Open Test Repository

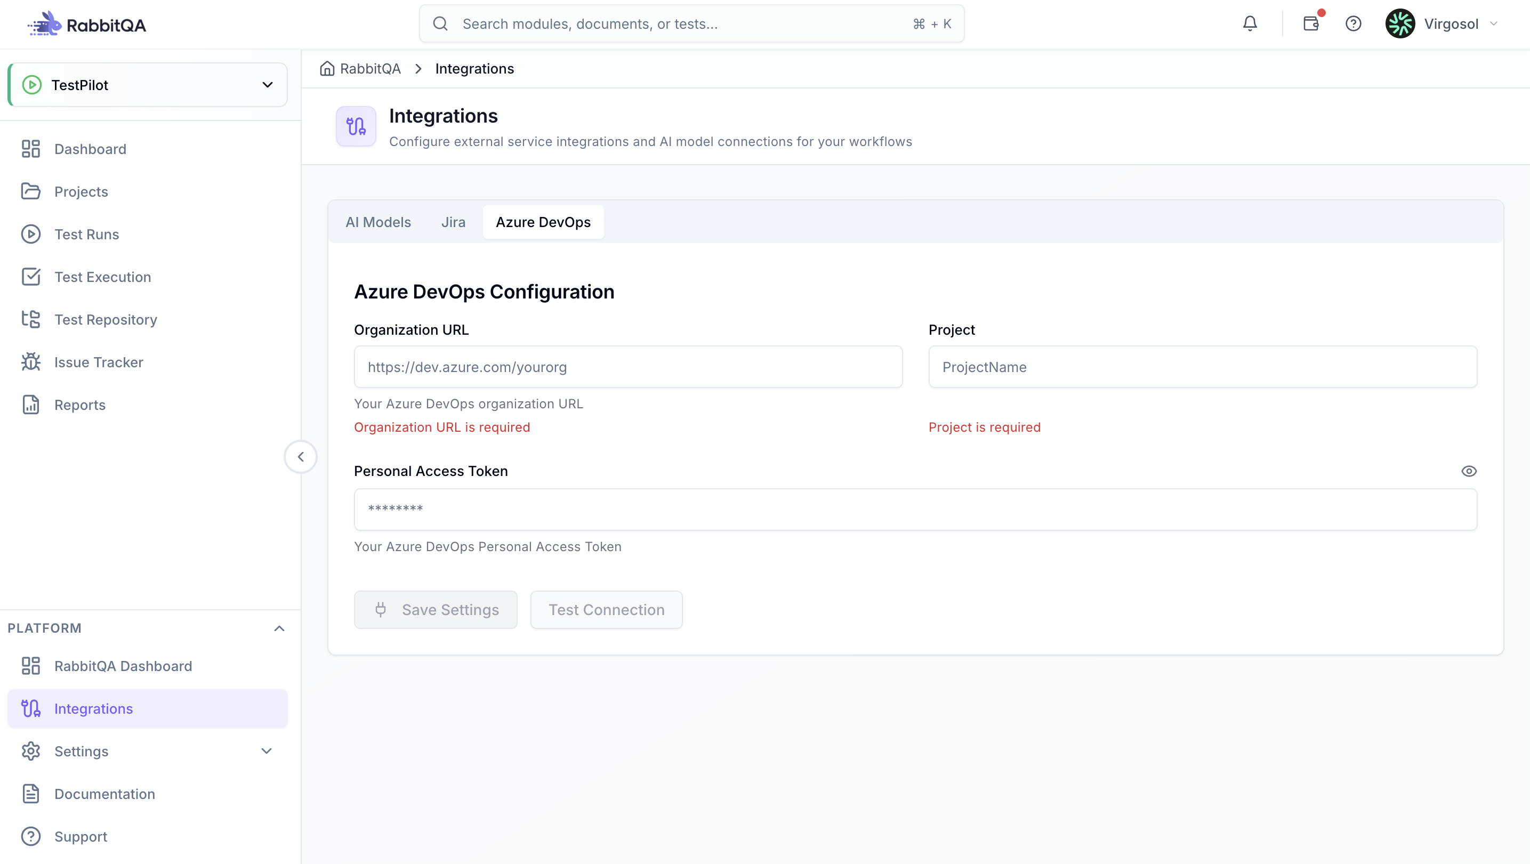tap(148, 319)
